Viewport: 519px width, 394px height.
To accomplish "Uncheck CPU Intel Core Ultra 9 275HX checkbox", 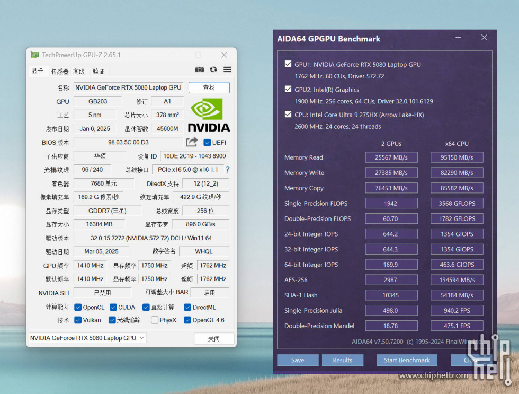I will coord(288,115).
